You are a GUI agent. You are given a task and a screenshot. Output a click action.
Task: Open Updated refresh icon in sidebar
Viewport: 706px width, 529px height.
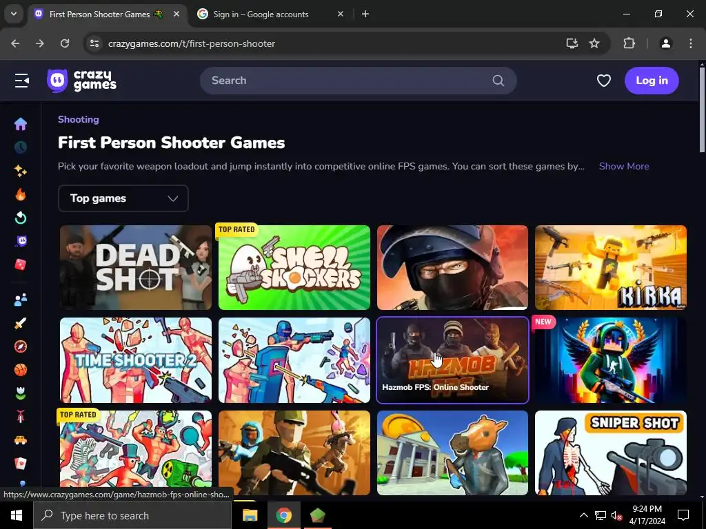click(20, 218)
